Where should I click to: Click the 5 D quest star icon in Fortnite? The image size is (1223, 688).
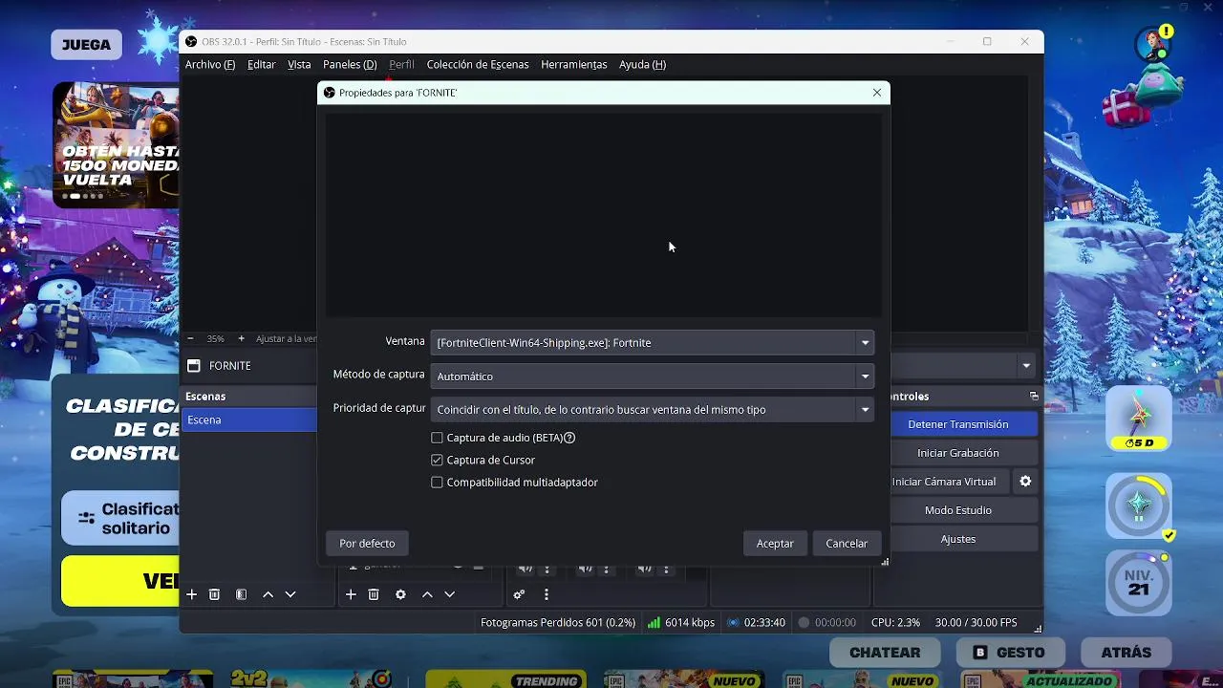pyautogui.click(x=1139, y=418)
